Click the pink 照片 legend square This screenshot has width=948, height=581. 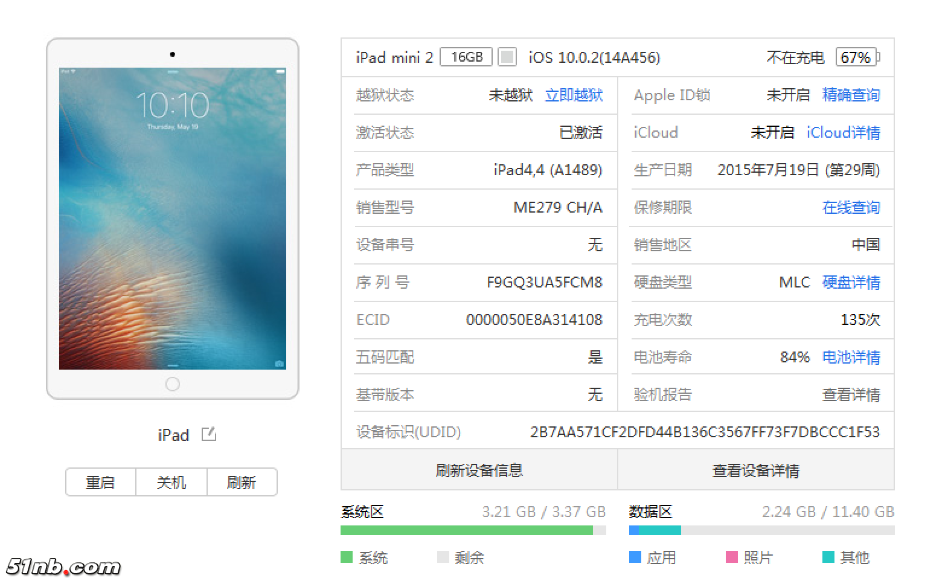[x=731, y=557]
